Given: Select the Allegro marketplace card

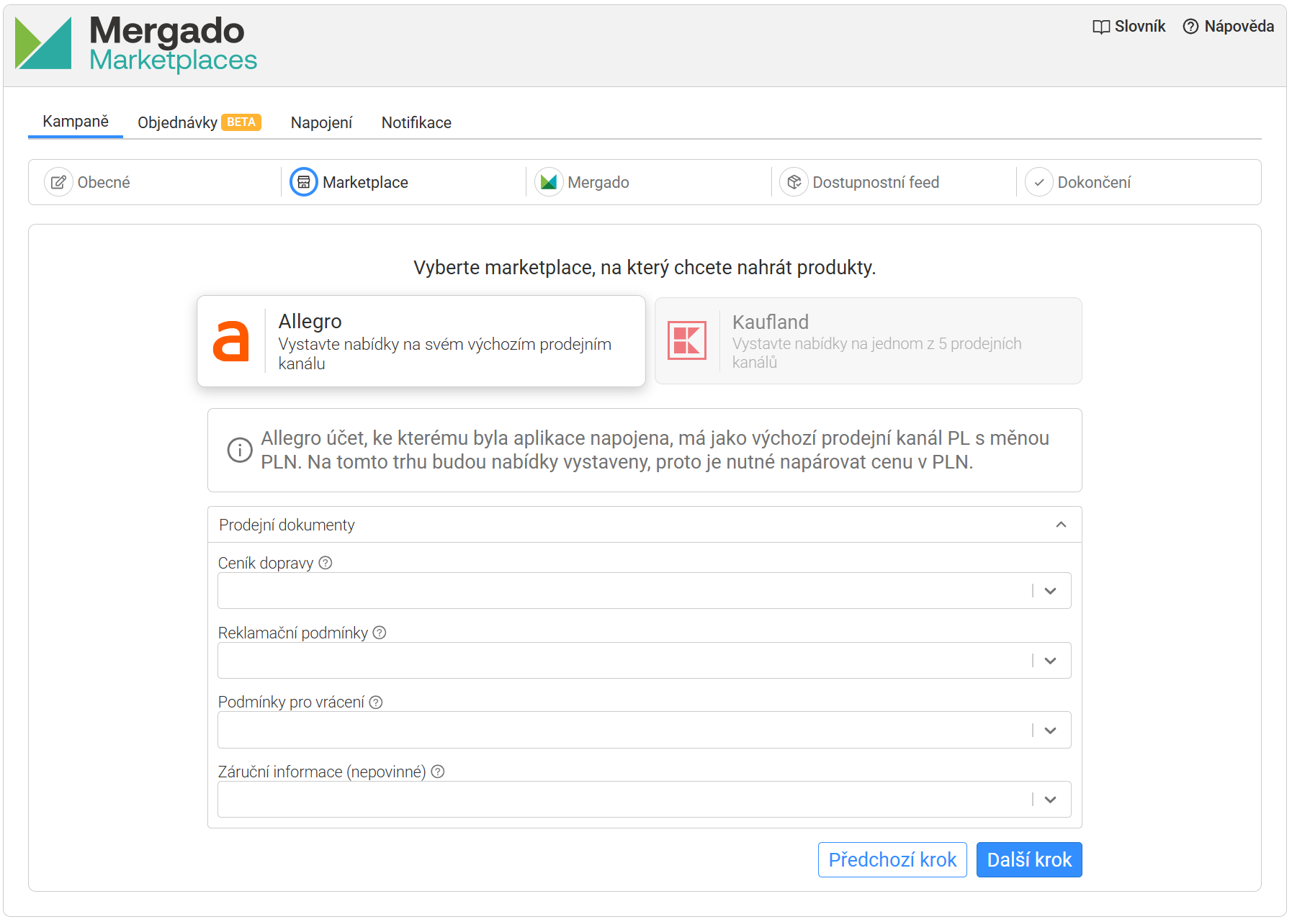Looking at the screenshot, I should pyautogui.click(x=421, y=340).
